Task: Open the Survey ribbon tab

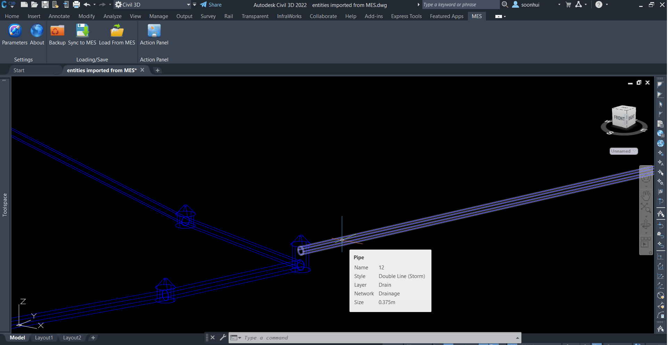Action: click(208, 16)
